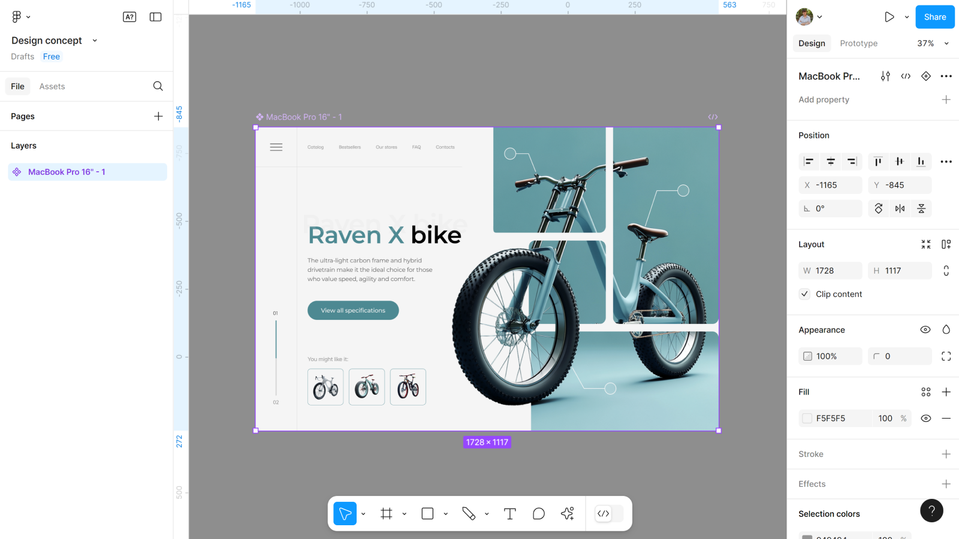Select the Frame tool in the toolbar
The height and width of the screenshot is (539, 959).
(x=387, y=514)
